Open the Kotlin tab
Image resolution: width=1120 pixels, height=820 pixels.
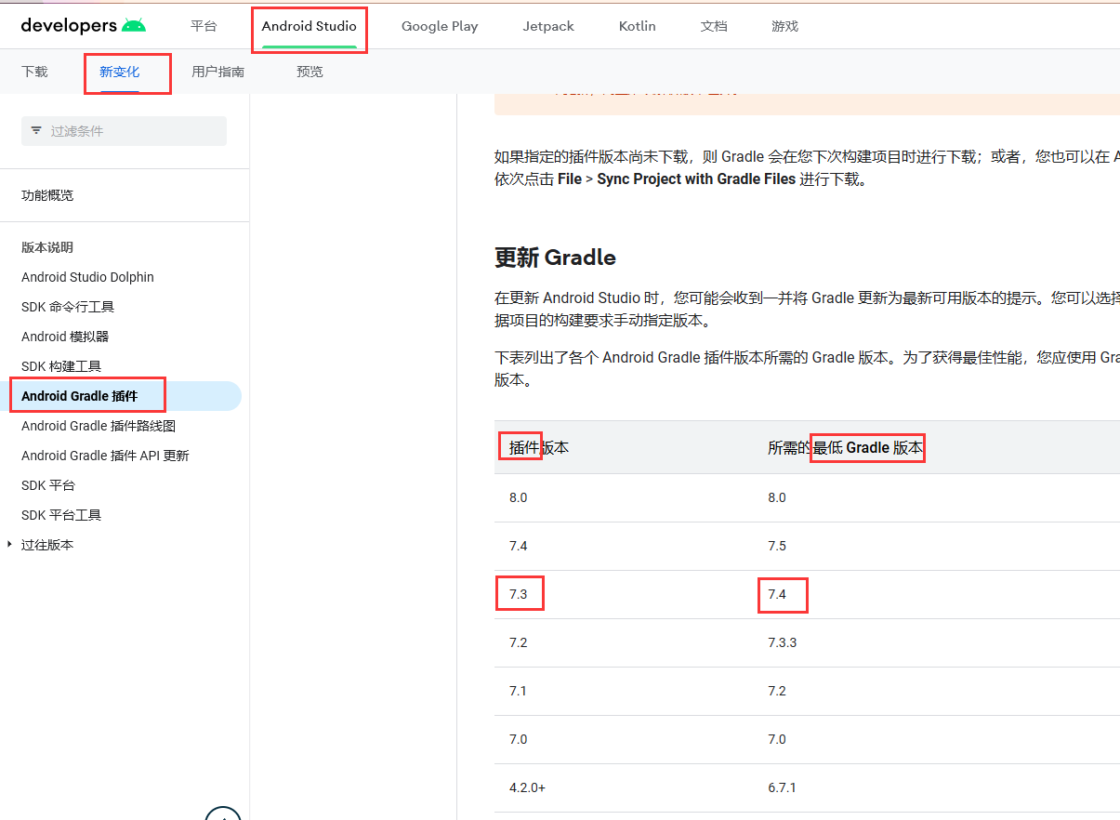[x=638, y=26]
